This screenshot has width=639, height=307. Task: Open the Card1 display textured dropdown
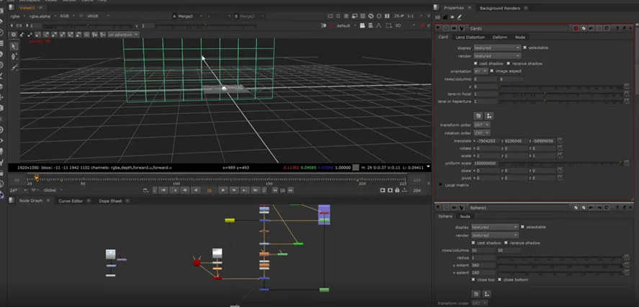click(x=497, y=48)
